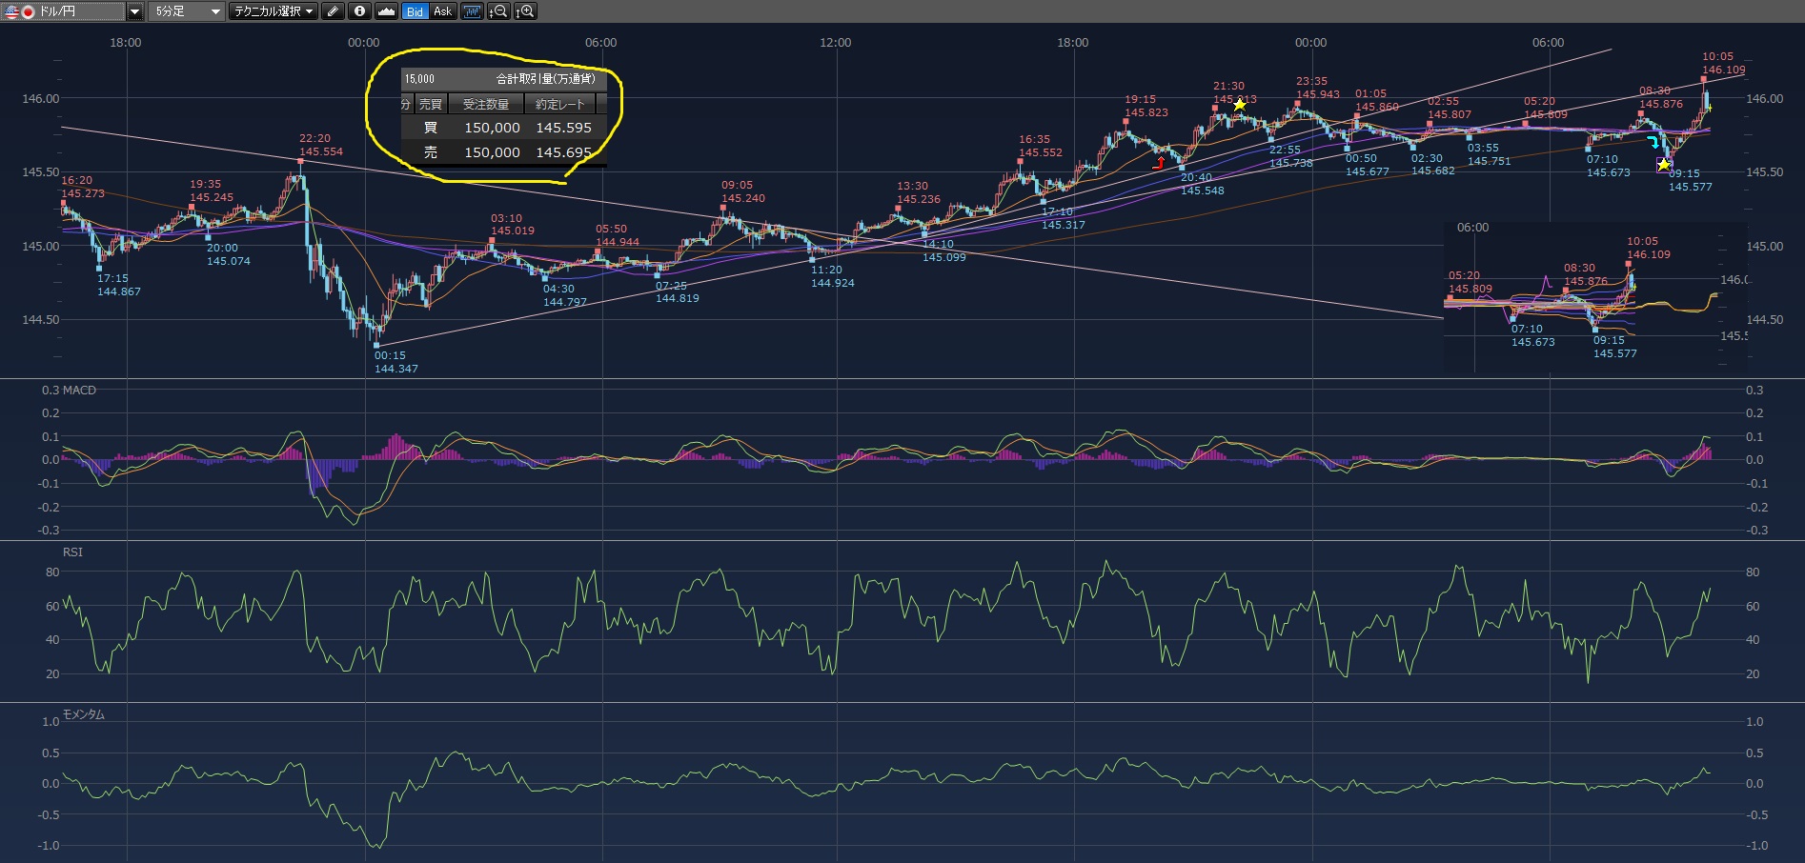Viewport: 1805px width, 863px height.
Task: Switch chart type with the mountain icon
Action: click(x=386, y=11)
